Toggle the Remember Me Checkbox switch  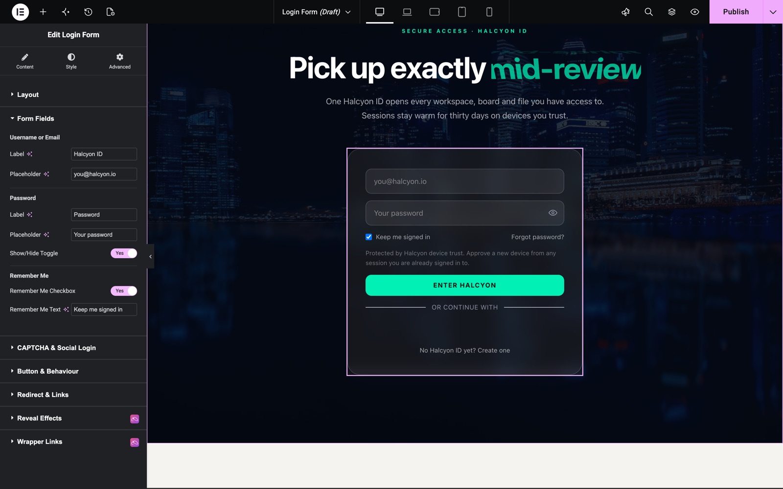[124, 291]
